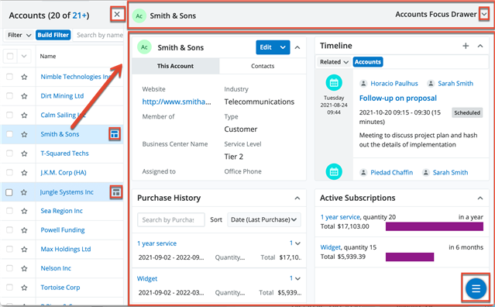Screen dimensions: 495x307
Task: Open Horacio Paulhus contact link
Action: (x=394, y=84)
